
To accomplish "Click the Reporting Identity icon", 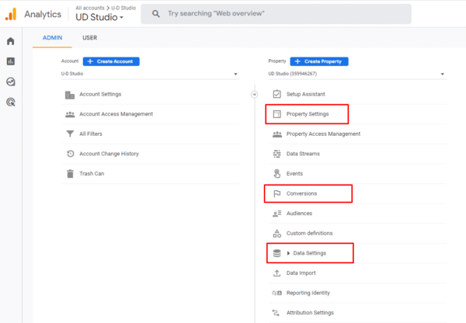I will pyautogui.click(x=277, y=293).
